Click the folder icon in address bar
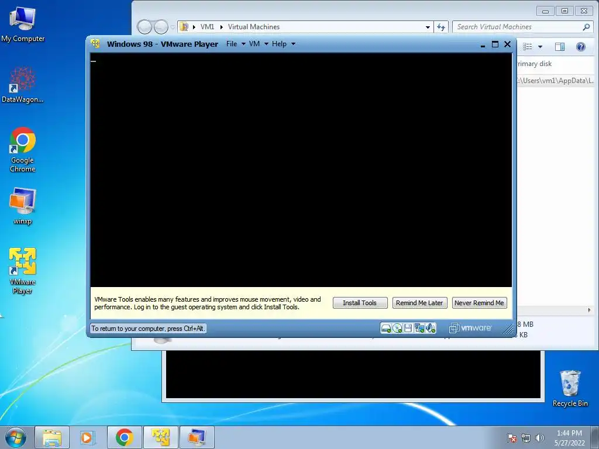Viewport: 599px width, 449px height. 184,27
